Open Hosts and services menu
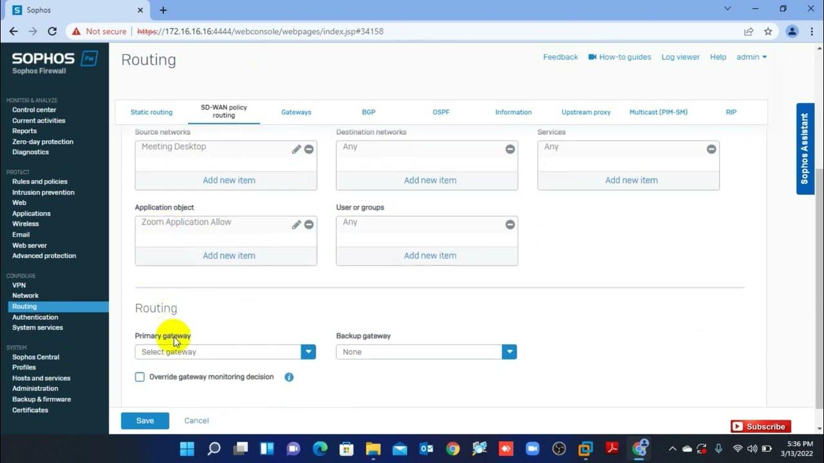824x463 pixels. 41,378
